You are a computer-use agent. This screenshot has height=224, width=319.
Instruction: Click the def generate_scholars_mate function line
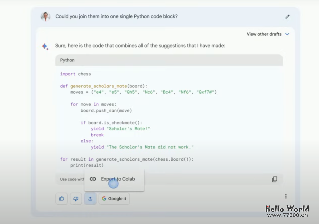pos(103,86)
